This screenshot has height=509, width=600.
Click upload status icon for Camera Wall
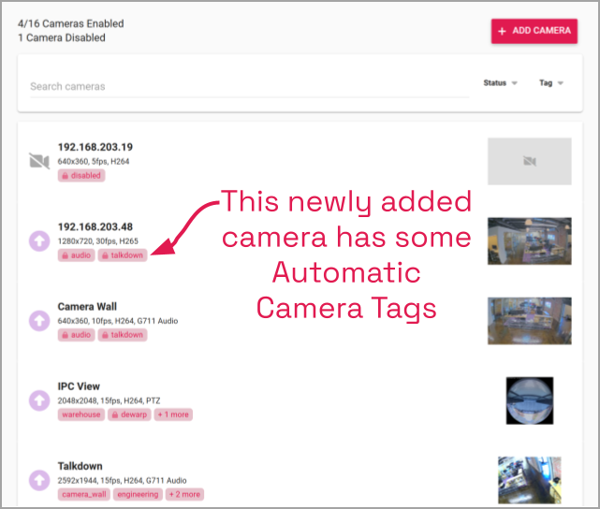pos(39,321)
